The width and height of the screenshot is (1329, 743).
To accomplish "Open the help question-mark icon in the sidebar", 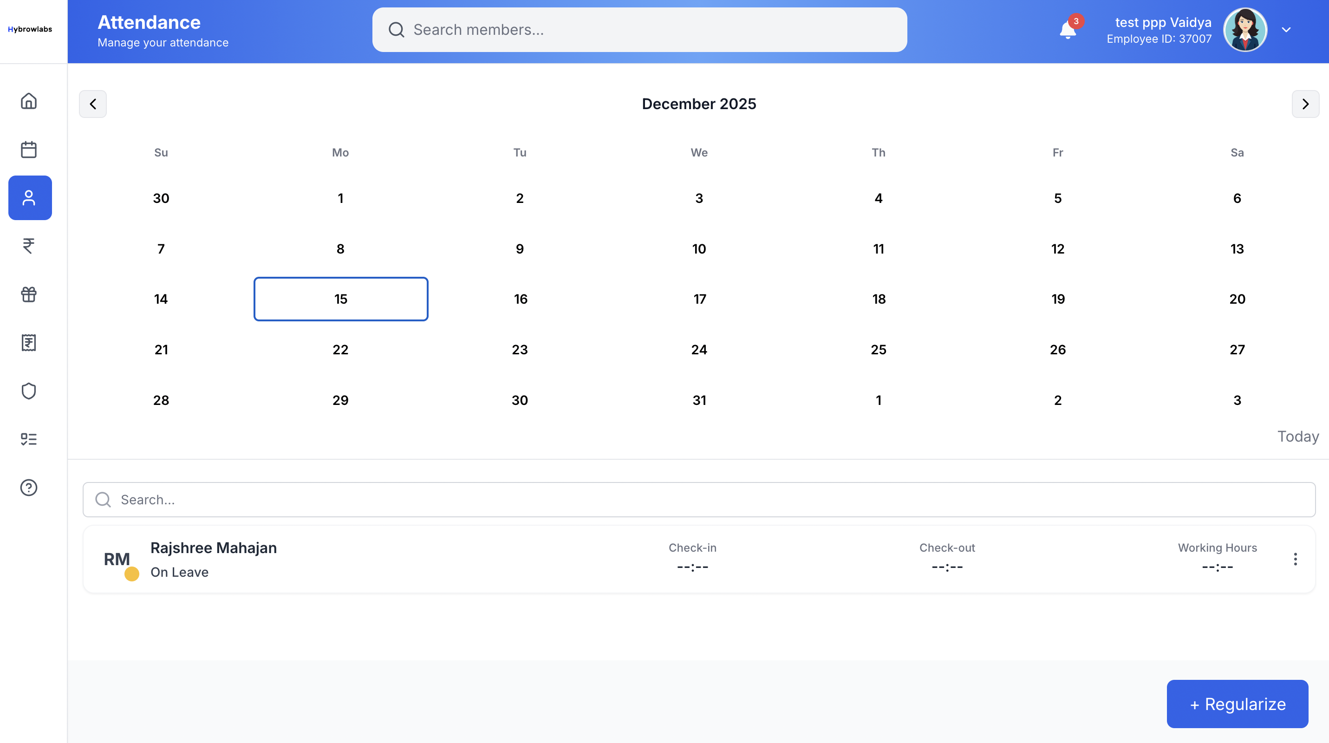I will pos(29,488).
